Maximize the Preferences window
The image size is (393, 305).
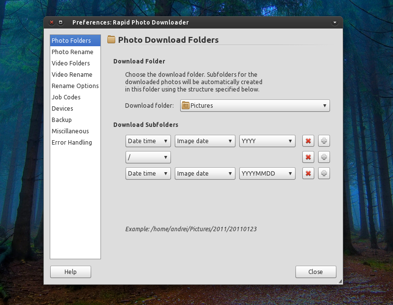point(61,22)
